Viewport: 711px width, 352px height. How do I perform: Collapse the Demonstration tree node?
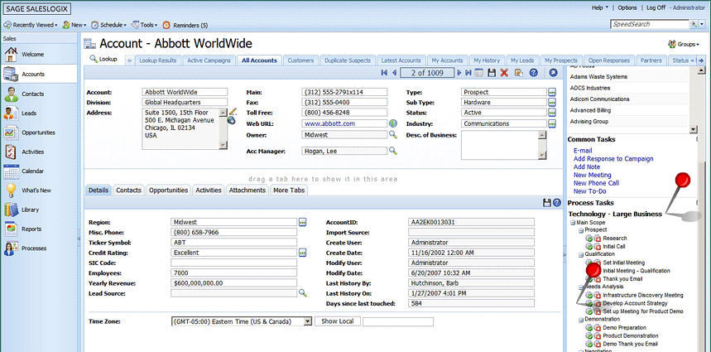point(581,320)
